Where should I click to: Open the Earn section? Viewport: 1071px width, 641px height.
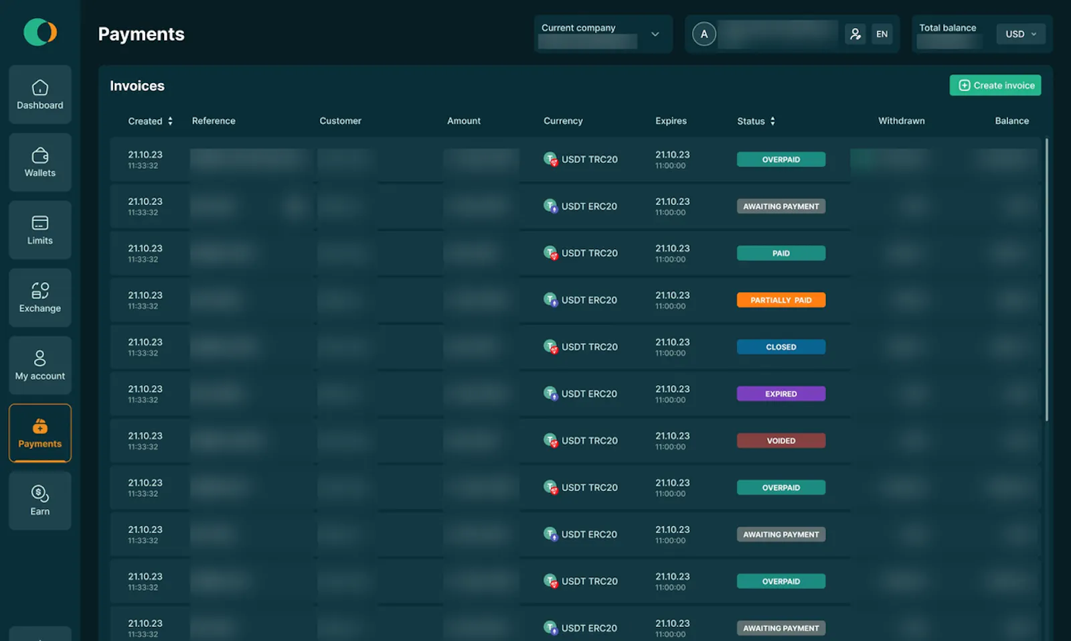point(40,500)
